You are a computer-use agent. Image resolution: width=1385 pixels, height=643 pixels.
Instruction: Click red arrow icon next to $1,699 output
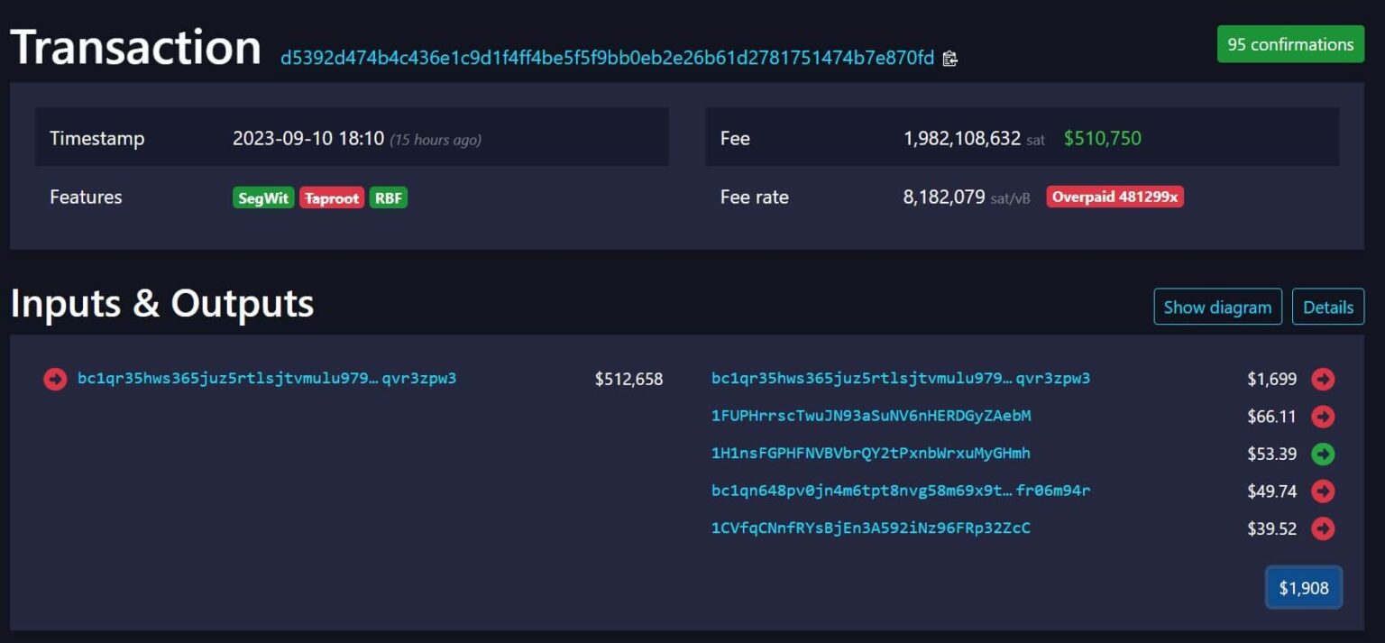coord(1323,379)
